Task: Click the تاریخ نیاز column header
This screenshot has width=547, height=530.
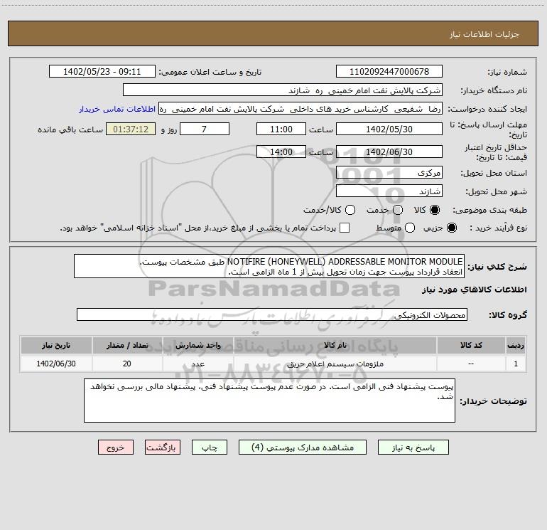Action: [x=56, y=346]
